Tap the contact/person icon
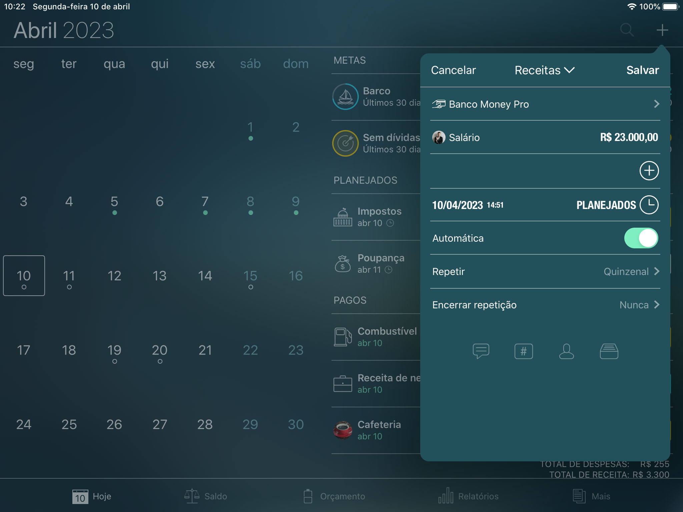The image size is (683, 512). click(x=566, y=351)
